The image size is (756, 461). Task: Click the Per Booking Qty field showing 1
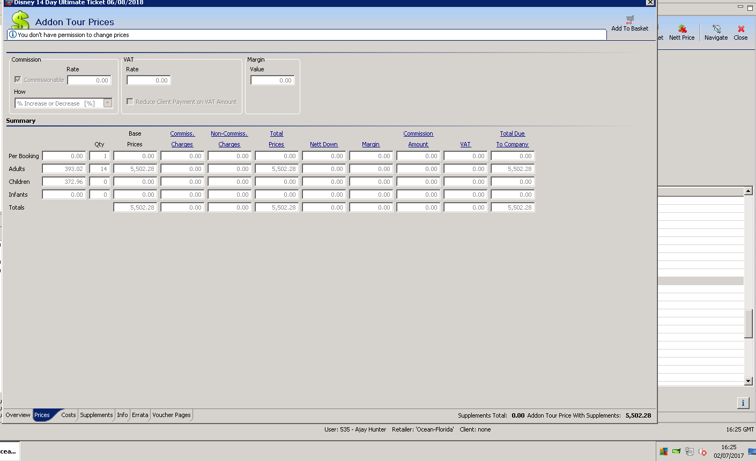point(99,156)
